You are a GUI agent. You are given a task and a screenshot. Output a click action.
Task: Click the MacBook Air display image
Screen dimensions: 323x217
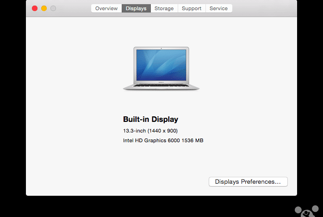(161, 68)
